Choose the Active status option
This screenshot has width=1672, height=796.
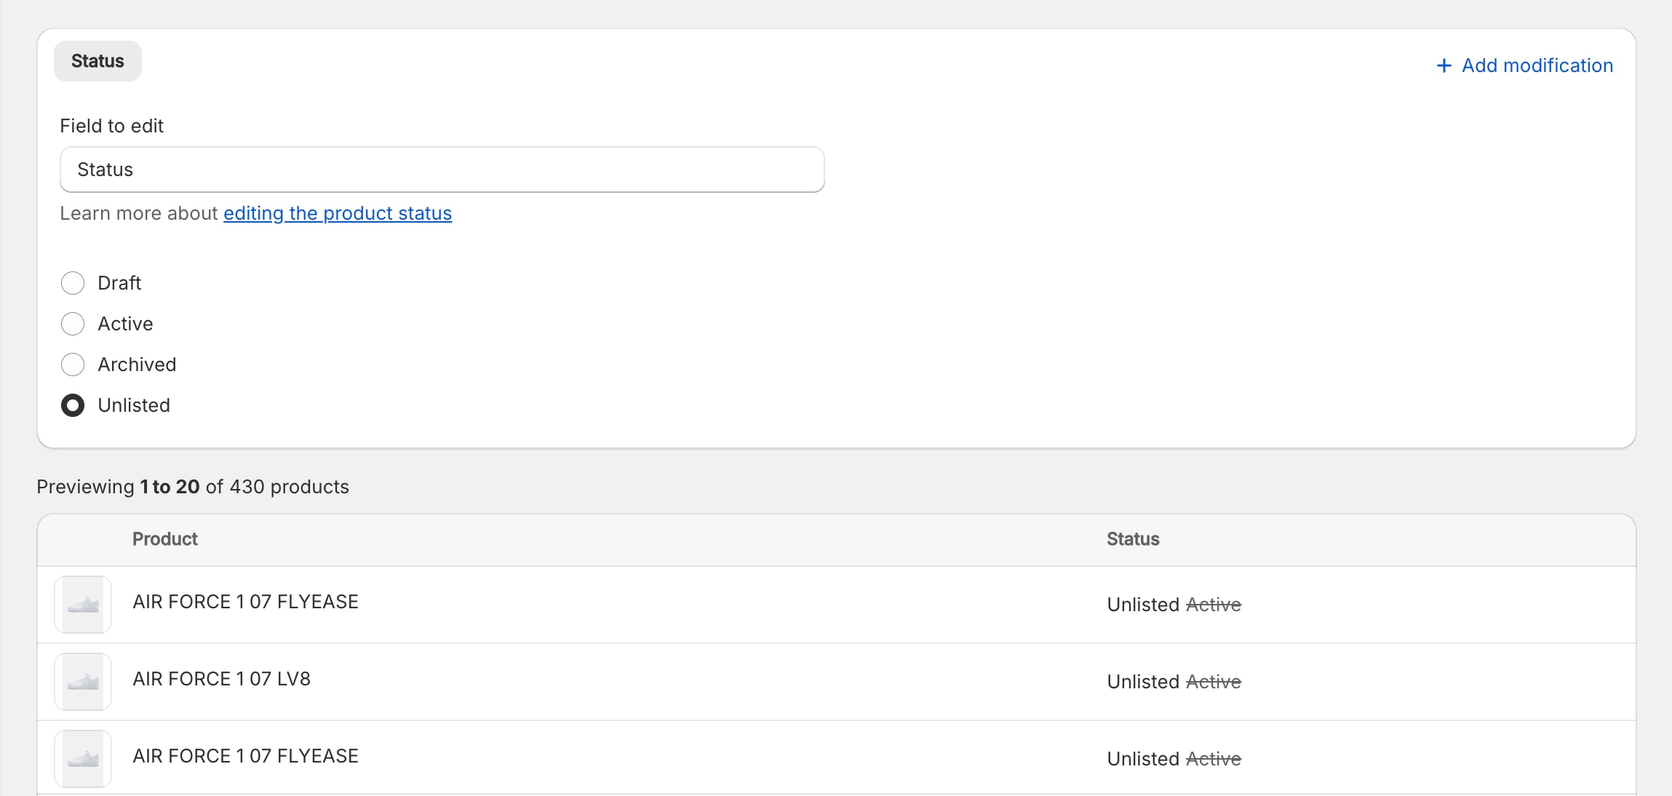73,324
